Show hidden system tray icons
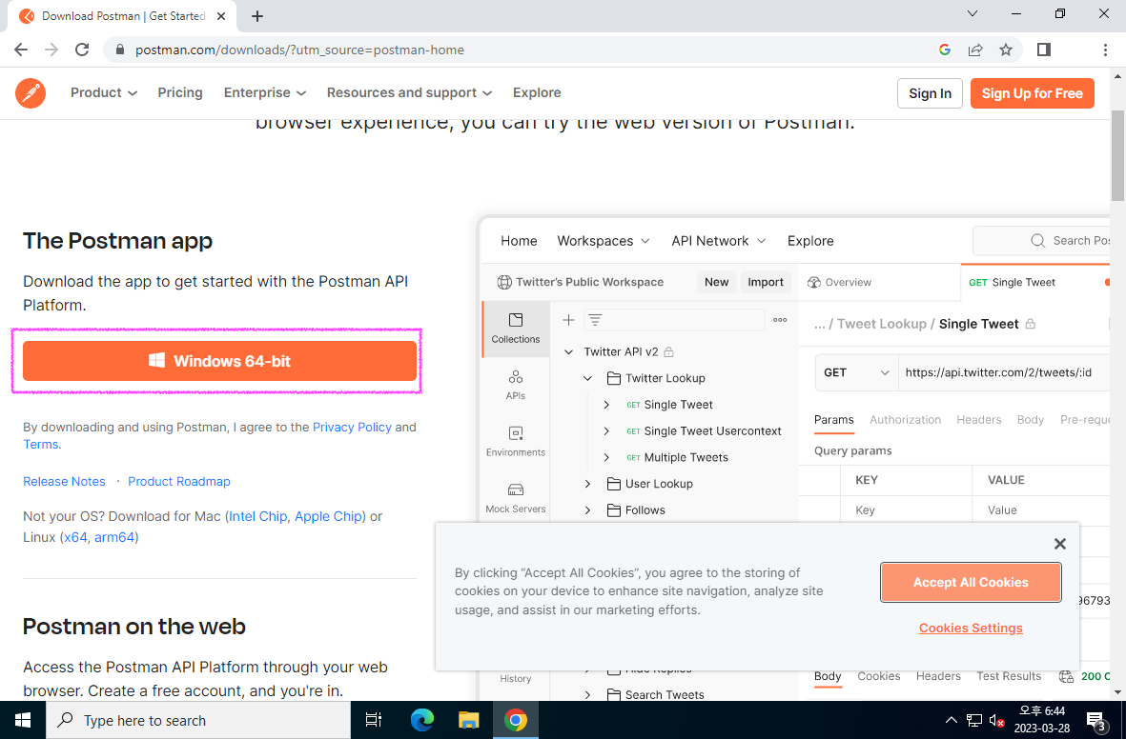1126x739 pixels. [x=951, y=720]
